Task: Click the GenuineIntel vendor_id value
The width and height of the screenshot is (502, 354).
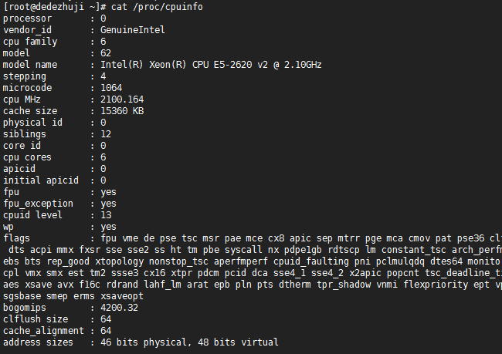Action: point(132,29)
